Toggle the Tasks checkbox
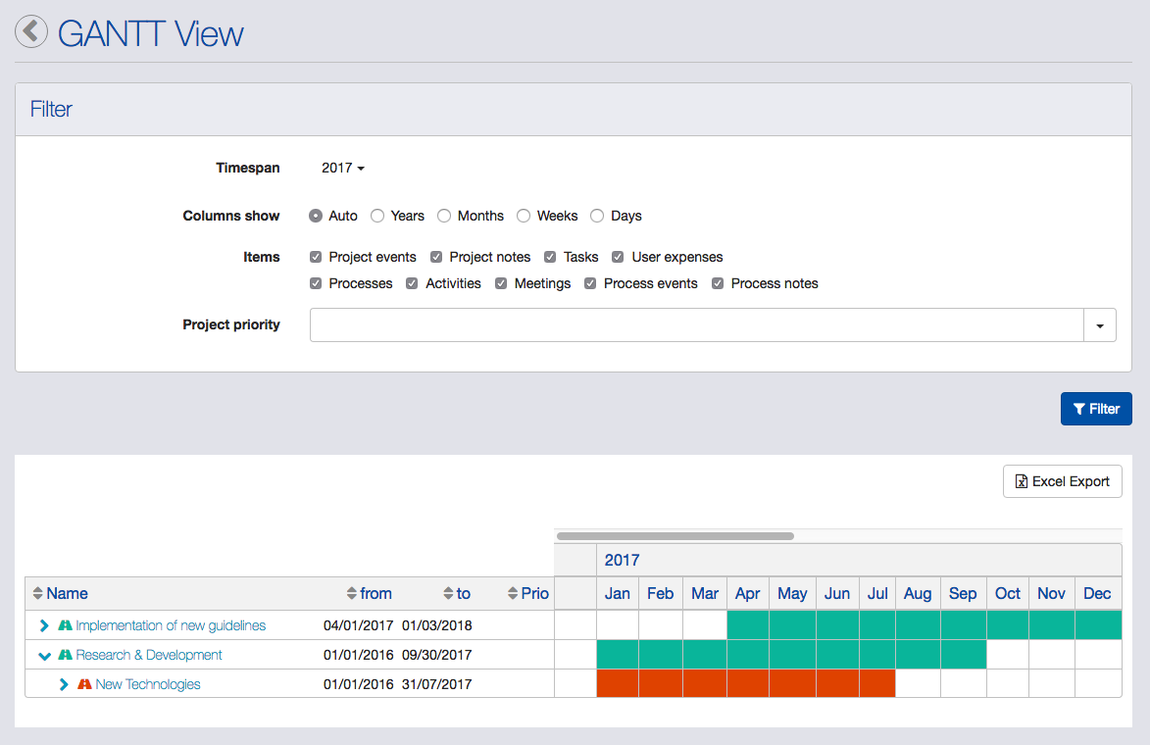Viewport: 1150px width, 745px height. point(550,257)
